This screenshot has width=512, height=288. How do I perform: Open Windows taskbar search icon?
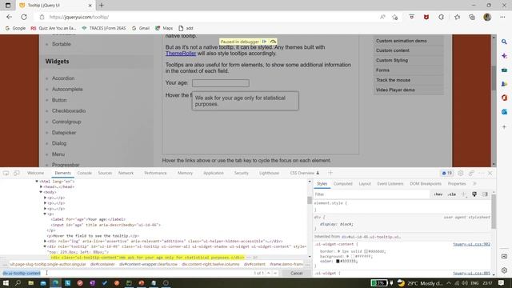pos(18,282)
